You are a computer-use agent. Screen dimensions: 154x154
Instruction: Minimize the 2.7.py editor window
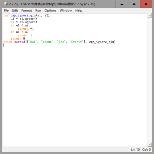pyautogui.click(x=122, y=4)
